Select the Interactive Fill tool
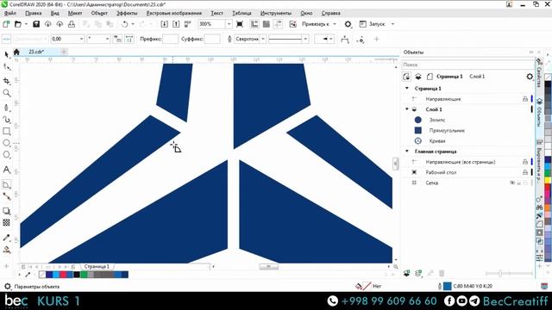552x310 pixels. point(6,250)
